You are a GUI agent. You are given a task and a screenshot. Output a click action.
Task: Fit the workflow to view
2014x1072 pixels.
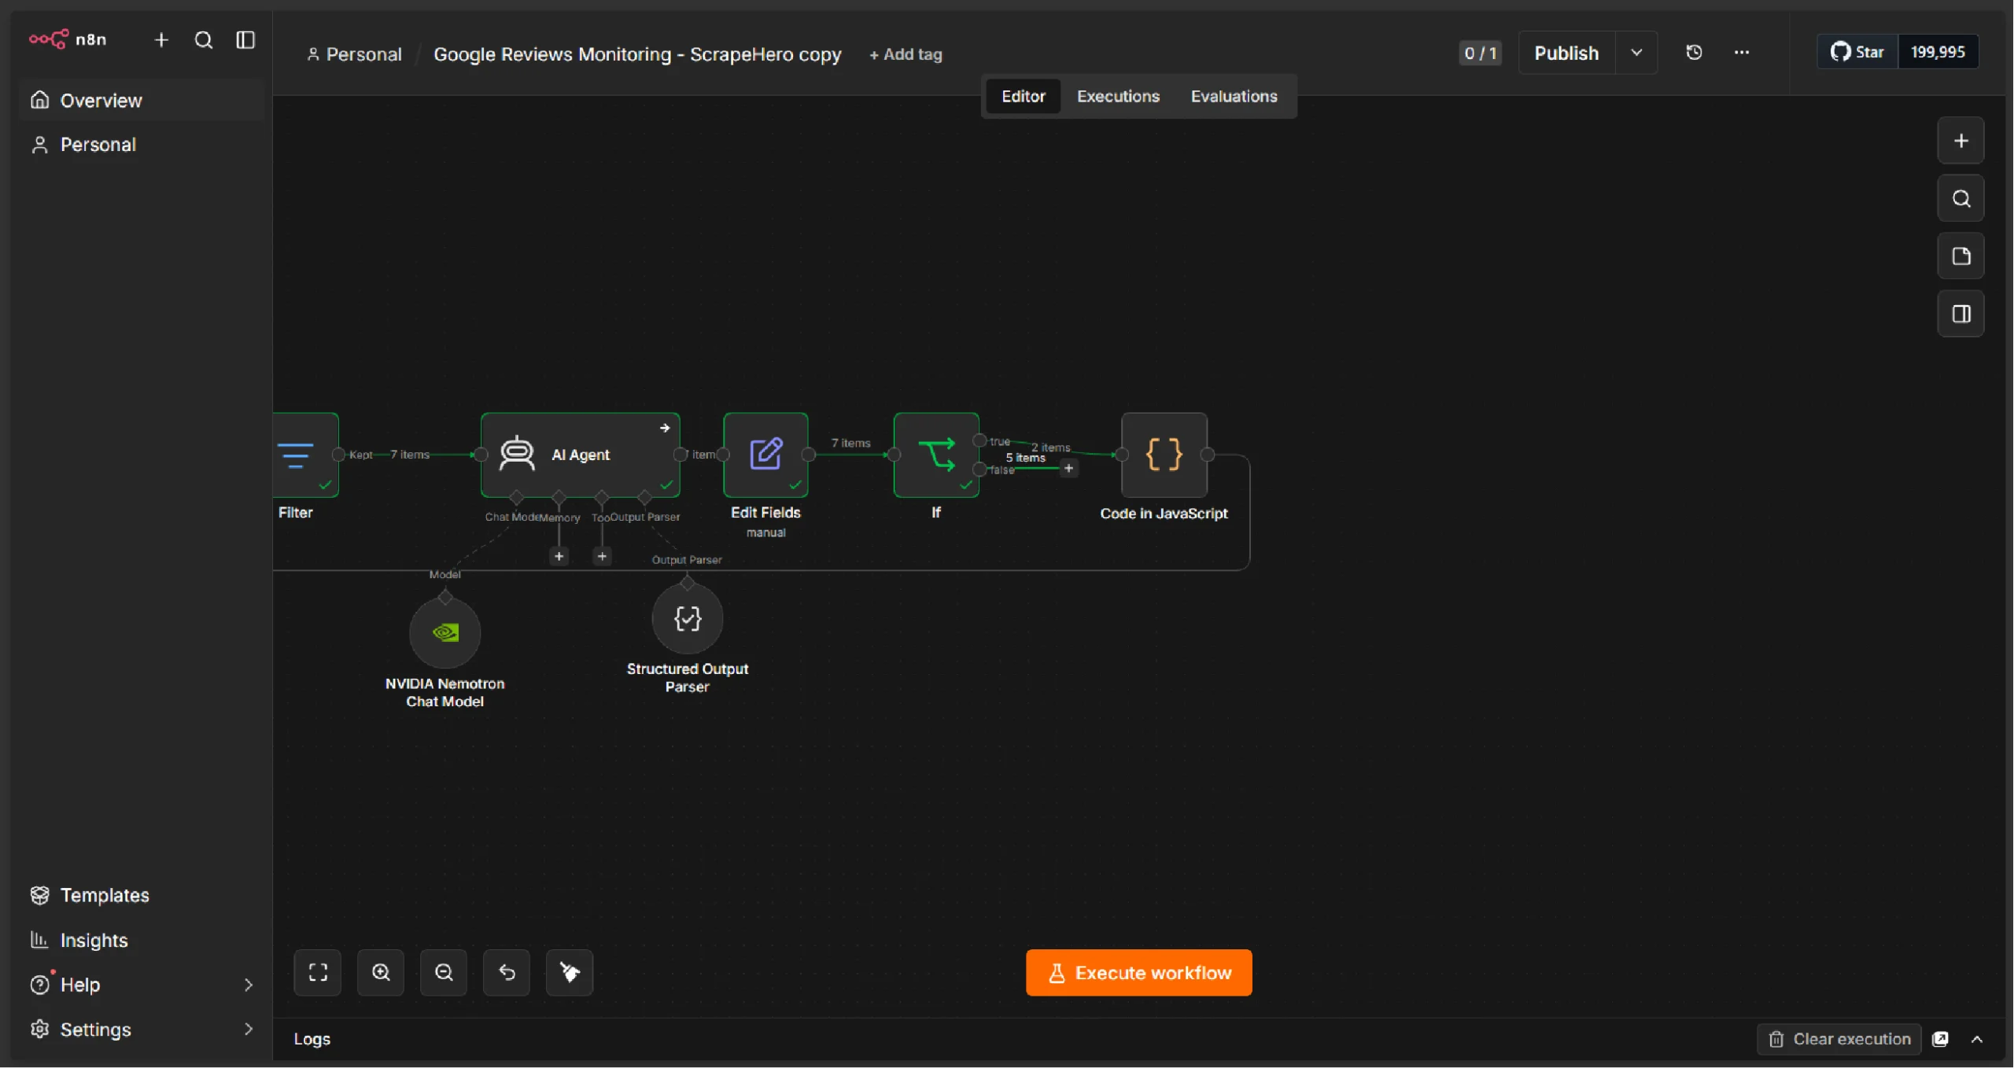point(318,974)
